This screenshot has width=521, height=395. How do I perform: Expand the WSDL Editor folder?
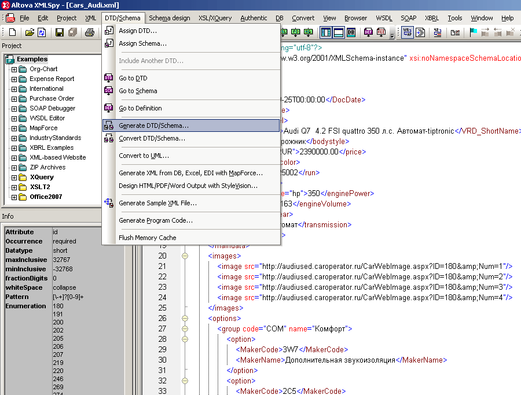(x=14, y=119)
